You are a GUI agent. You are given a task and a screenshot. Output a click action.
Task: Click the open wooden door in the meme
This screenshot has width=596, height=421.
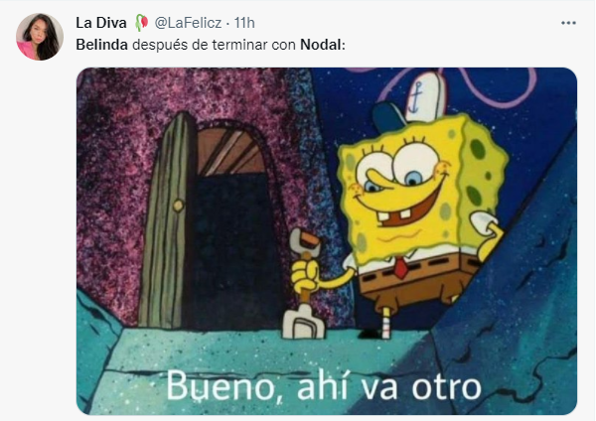click(167, 222)
